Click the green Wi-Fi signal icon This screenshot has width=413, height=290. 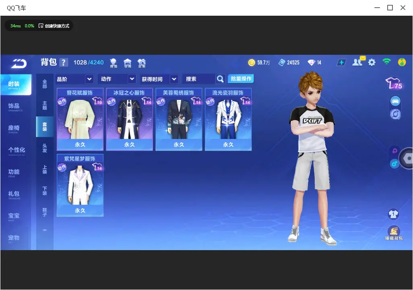click(x=387, y=62)
